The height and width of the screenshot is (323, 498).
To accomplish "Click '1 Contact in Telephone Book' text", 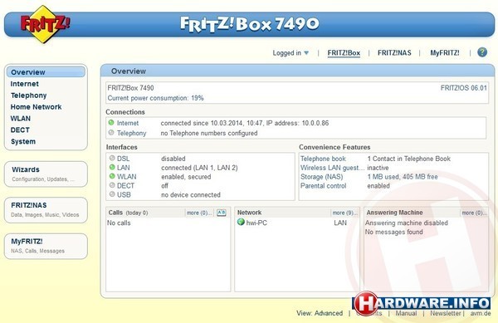I will coord(409,159).
